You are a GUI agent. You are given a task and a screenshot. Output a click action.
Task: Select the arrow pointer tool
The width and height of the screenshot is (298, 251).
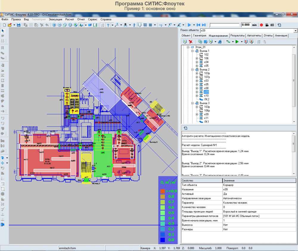(3, 31)
